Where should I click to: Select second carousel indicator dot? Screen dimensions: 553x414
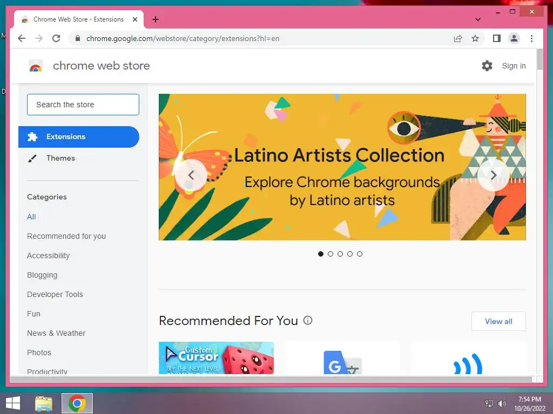(x=331, y=254)
